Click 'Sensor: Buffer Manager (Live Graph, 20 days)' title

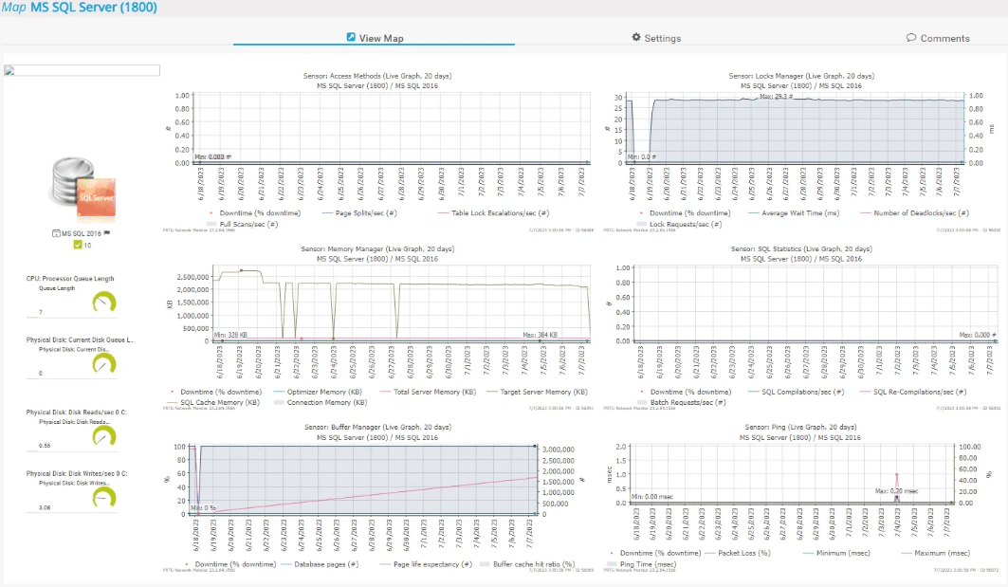377,427
